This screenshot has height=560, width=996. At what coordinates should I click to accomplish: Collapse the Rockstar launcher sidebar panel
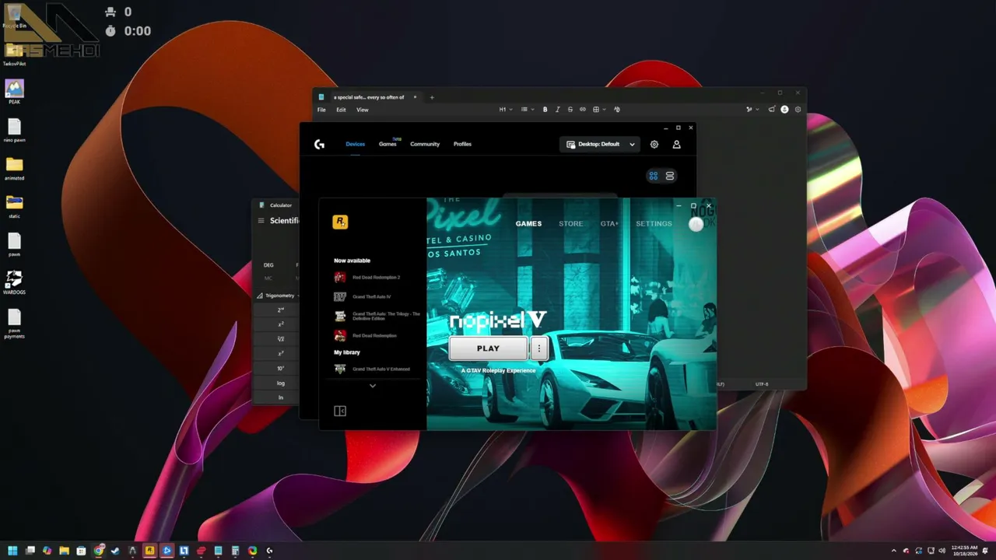click(340, 411)
